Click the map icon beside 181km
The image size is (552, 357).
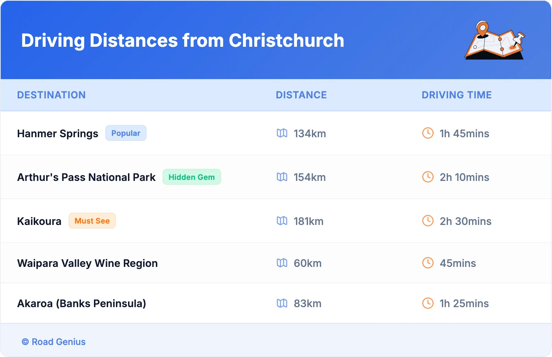point(282,221)
